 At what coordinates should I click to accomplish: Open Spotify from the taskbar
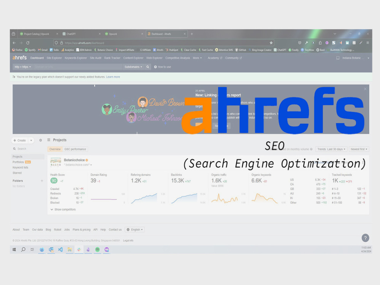97,250
